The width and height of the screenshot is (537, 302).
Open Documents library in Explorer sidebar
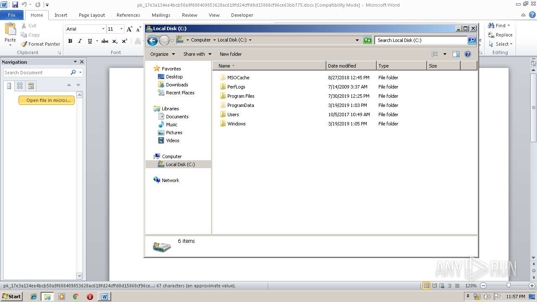(177, 117)
